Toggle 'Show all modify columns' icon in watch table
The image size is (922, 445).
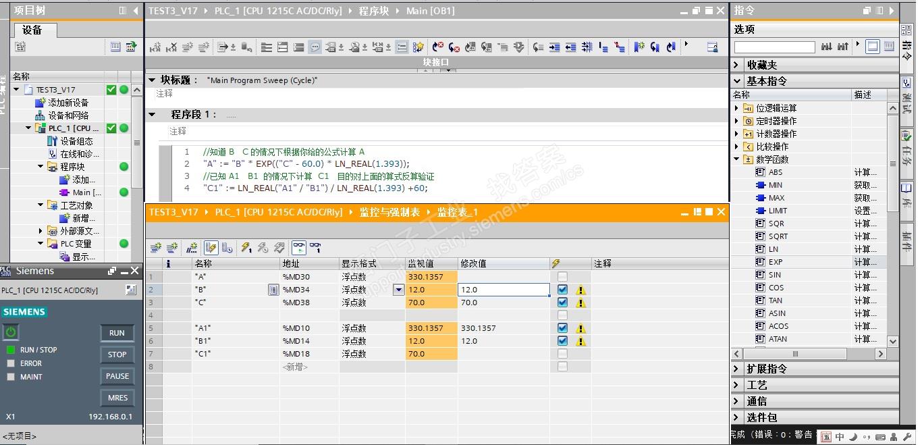(211, 248)
